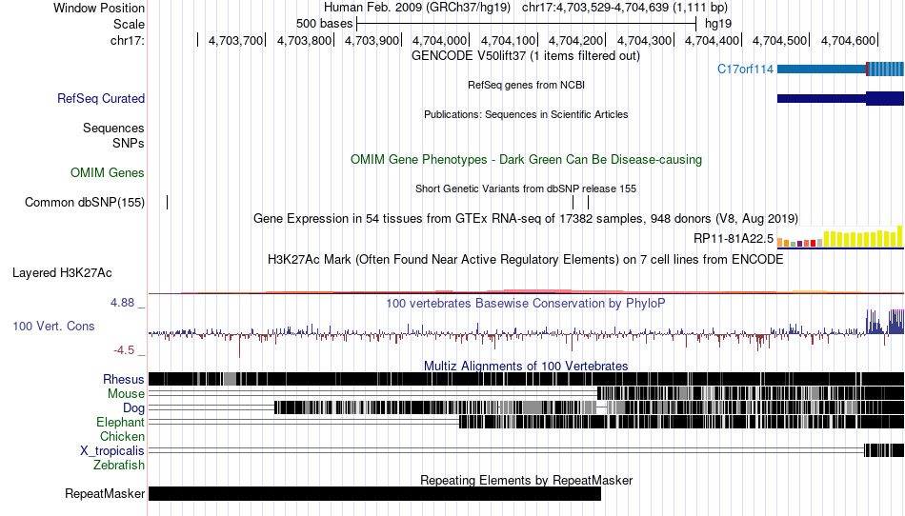Click the Gene Expression in 54 tissues title
This screenshot has width=905, height=516.
(x=526, y=219)
